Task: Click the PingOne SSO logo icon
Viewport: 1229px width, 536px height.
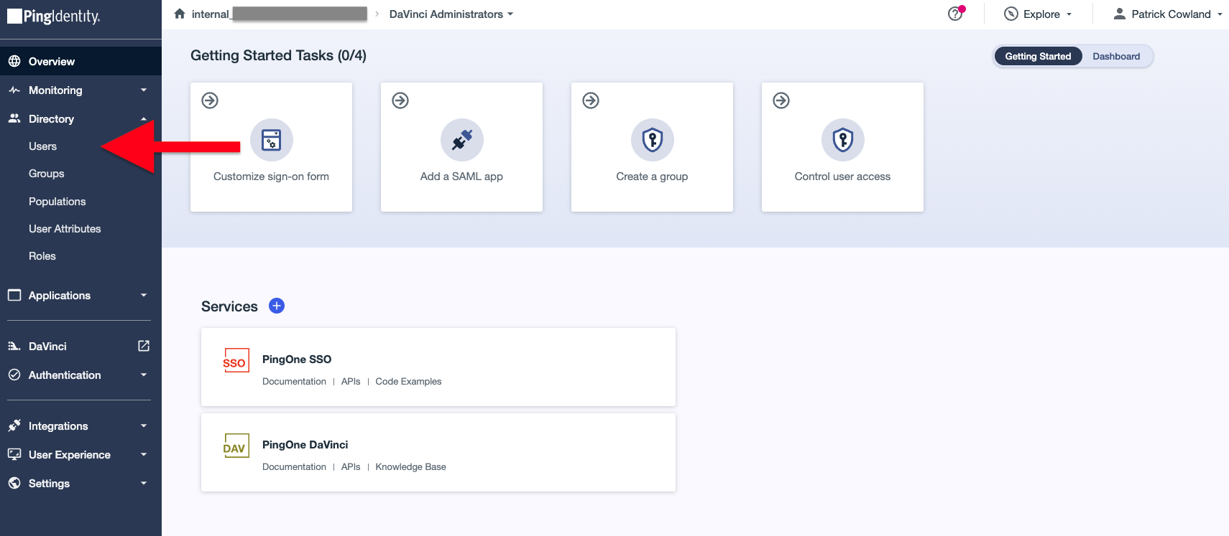Action: coord(235,360)
